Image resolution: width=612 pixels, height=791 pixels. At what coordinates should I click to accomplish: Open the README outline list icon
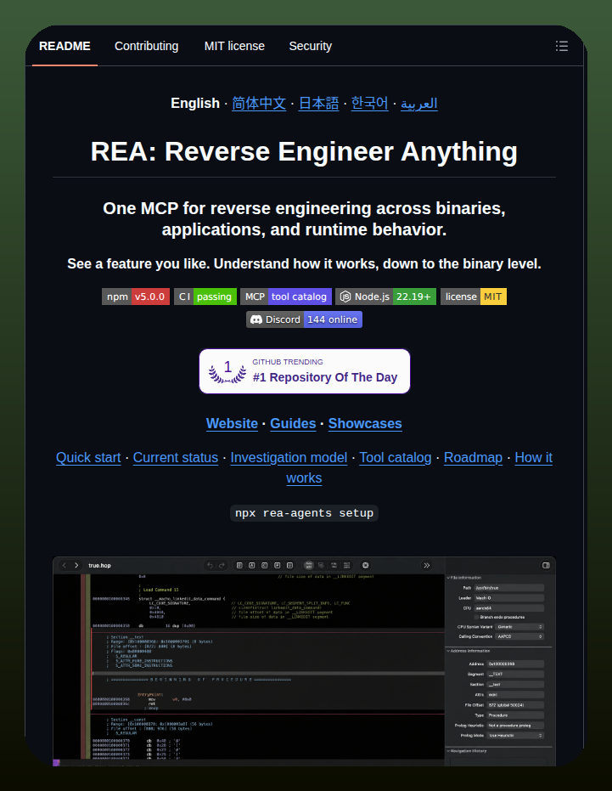[562, 46]
